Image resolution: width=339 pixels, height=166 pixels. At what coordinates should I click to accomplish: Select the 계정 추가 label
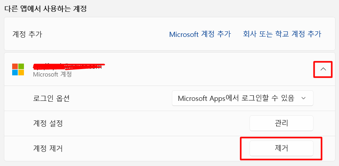tap(27, 34)
